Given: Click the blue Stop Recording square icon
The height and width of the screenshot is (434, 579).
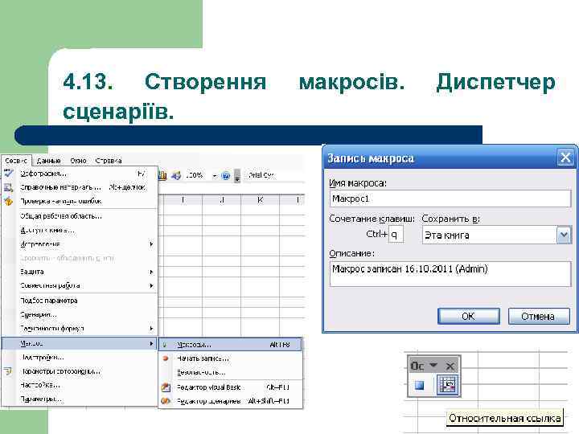Looking at the screenshot, I should point(420,385).
